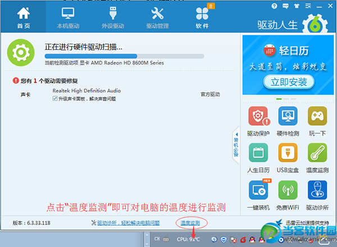Click the 迅雷云加速提供支持 label
The height and width of the screenshot is (247, 337).
point(307,223)
